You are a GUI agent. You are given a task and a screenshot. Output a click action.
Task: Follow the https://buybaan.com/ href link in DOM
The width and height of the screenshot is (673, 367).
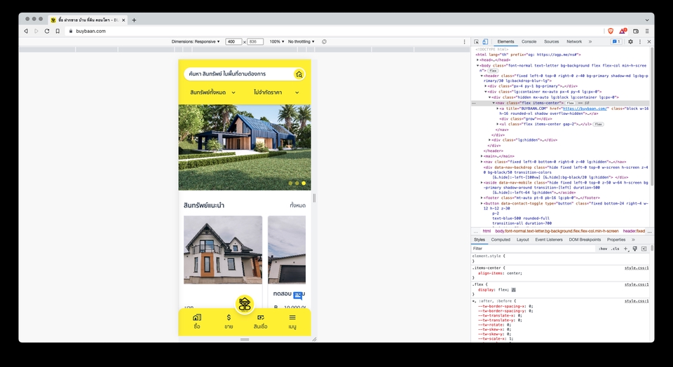click(x=585, y=109)
